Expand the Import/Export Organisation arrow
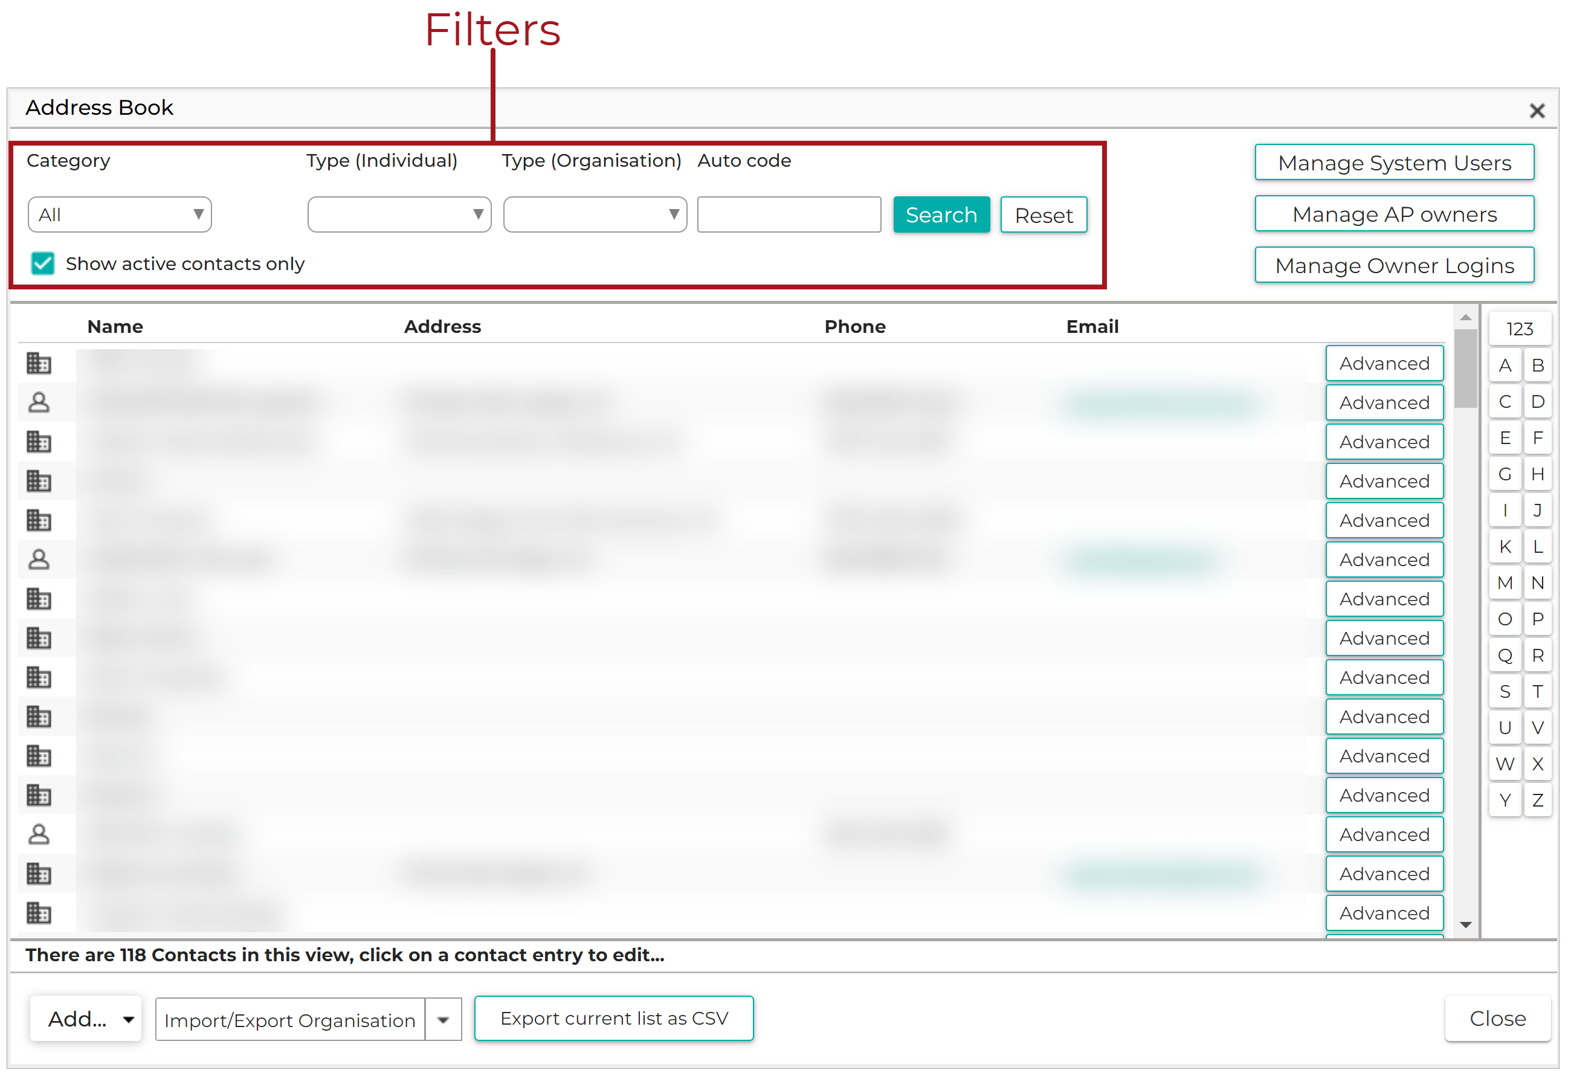The height and width of the screenshot is (1076, 1571). tap(444, 1020)
